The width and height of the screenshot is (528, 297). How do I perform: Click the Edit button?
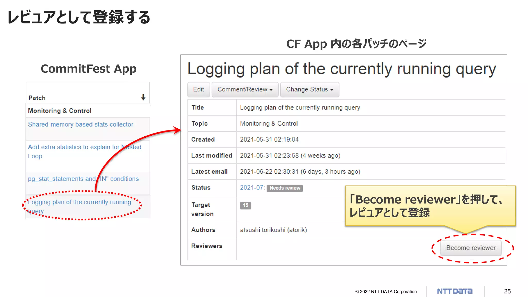click(x=199, y=89)
